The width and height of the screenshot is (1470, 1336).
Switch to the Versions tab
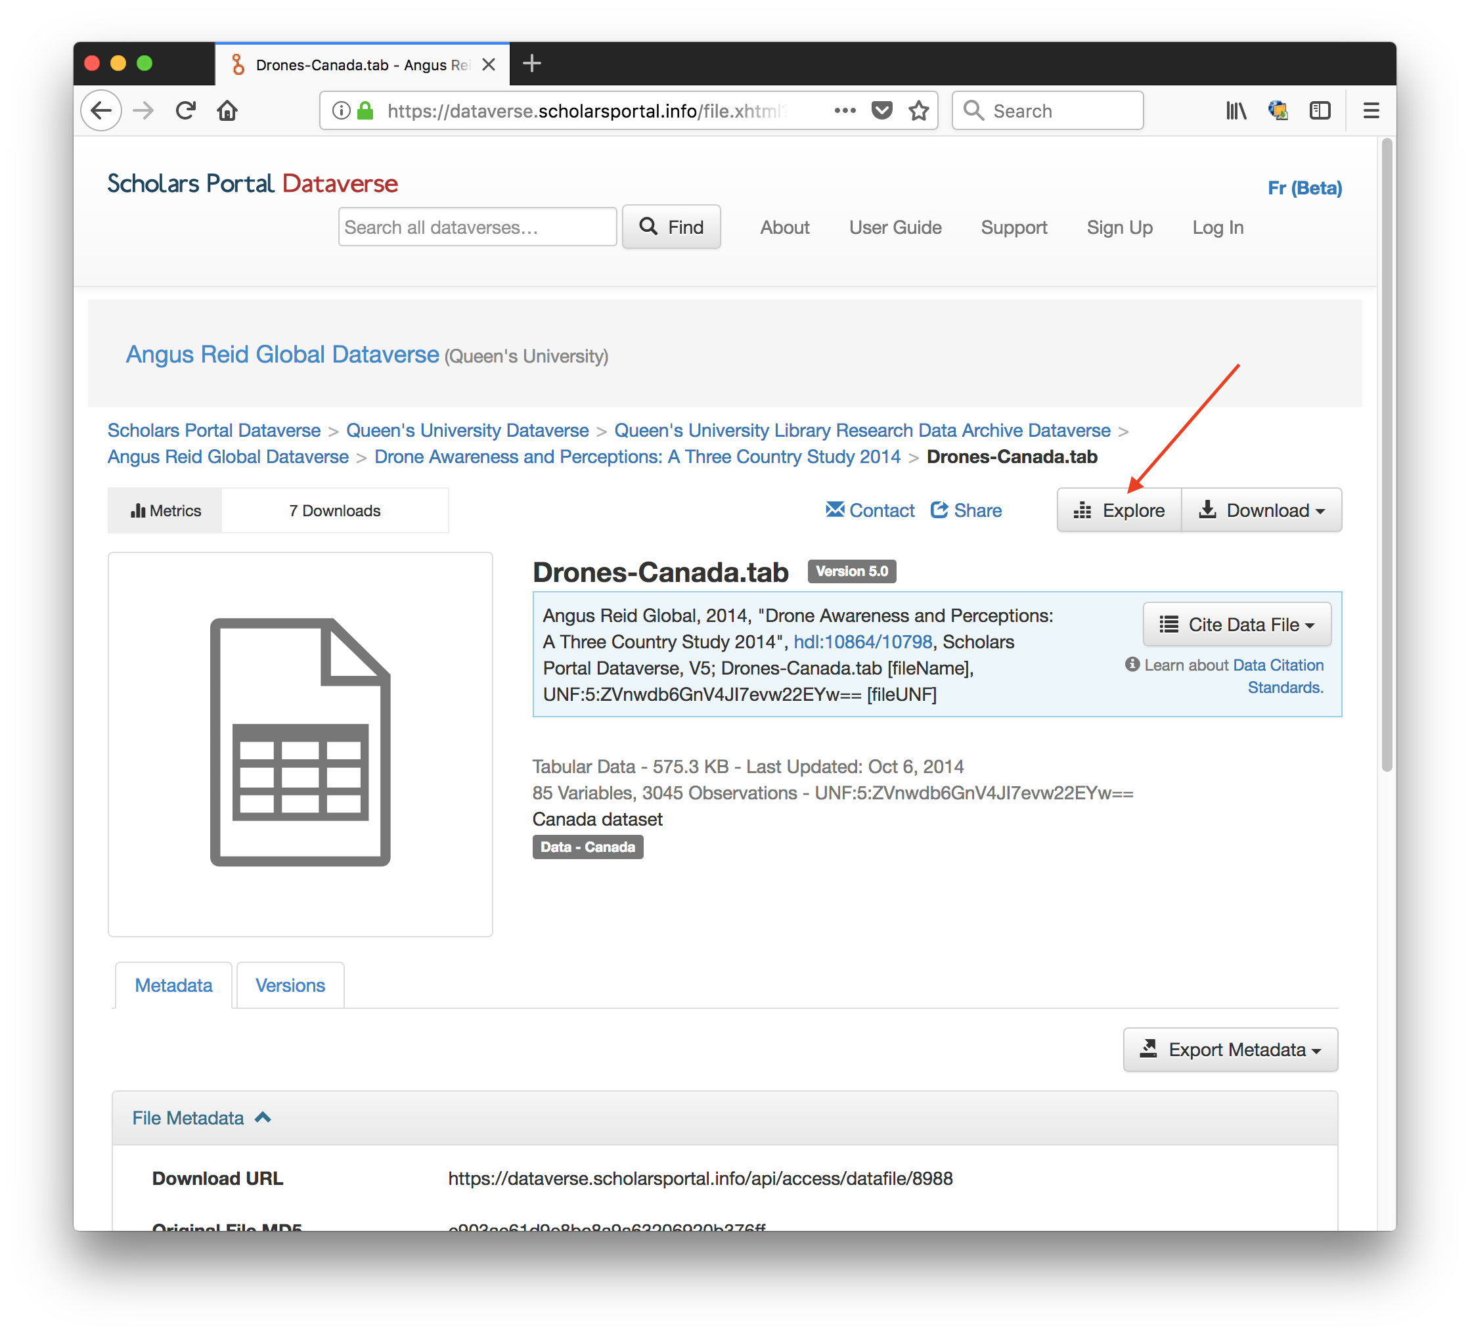coord(290,985)
